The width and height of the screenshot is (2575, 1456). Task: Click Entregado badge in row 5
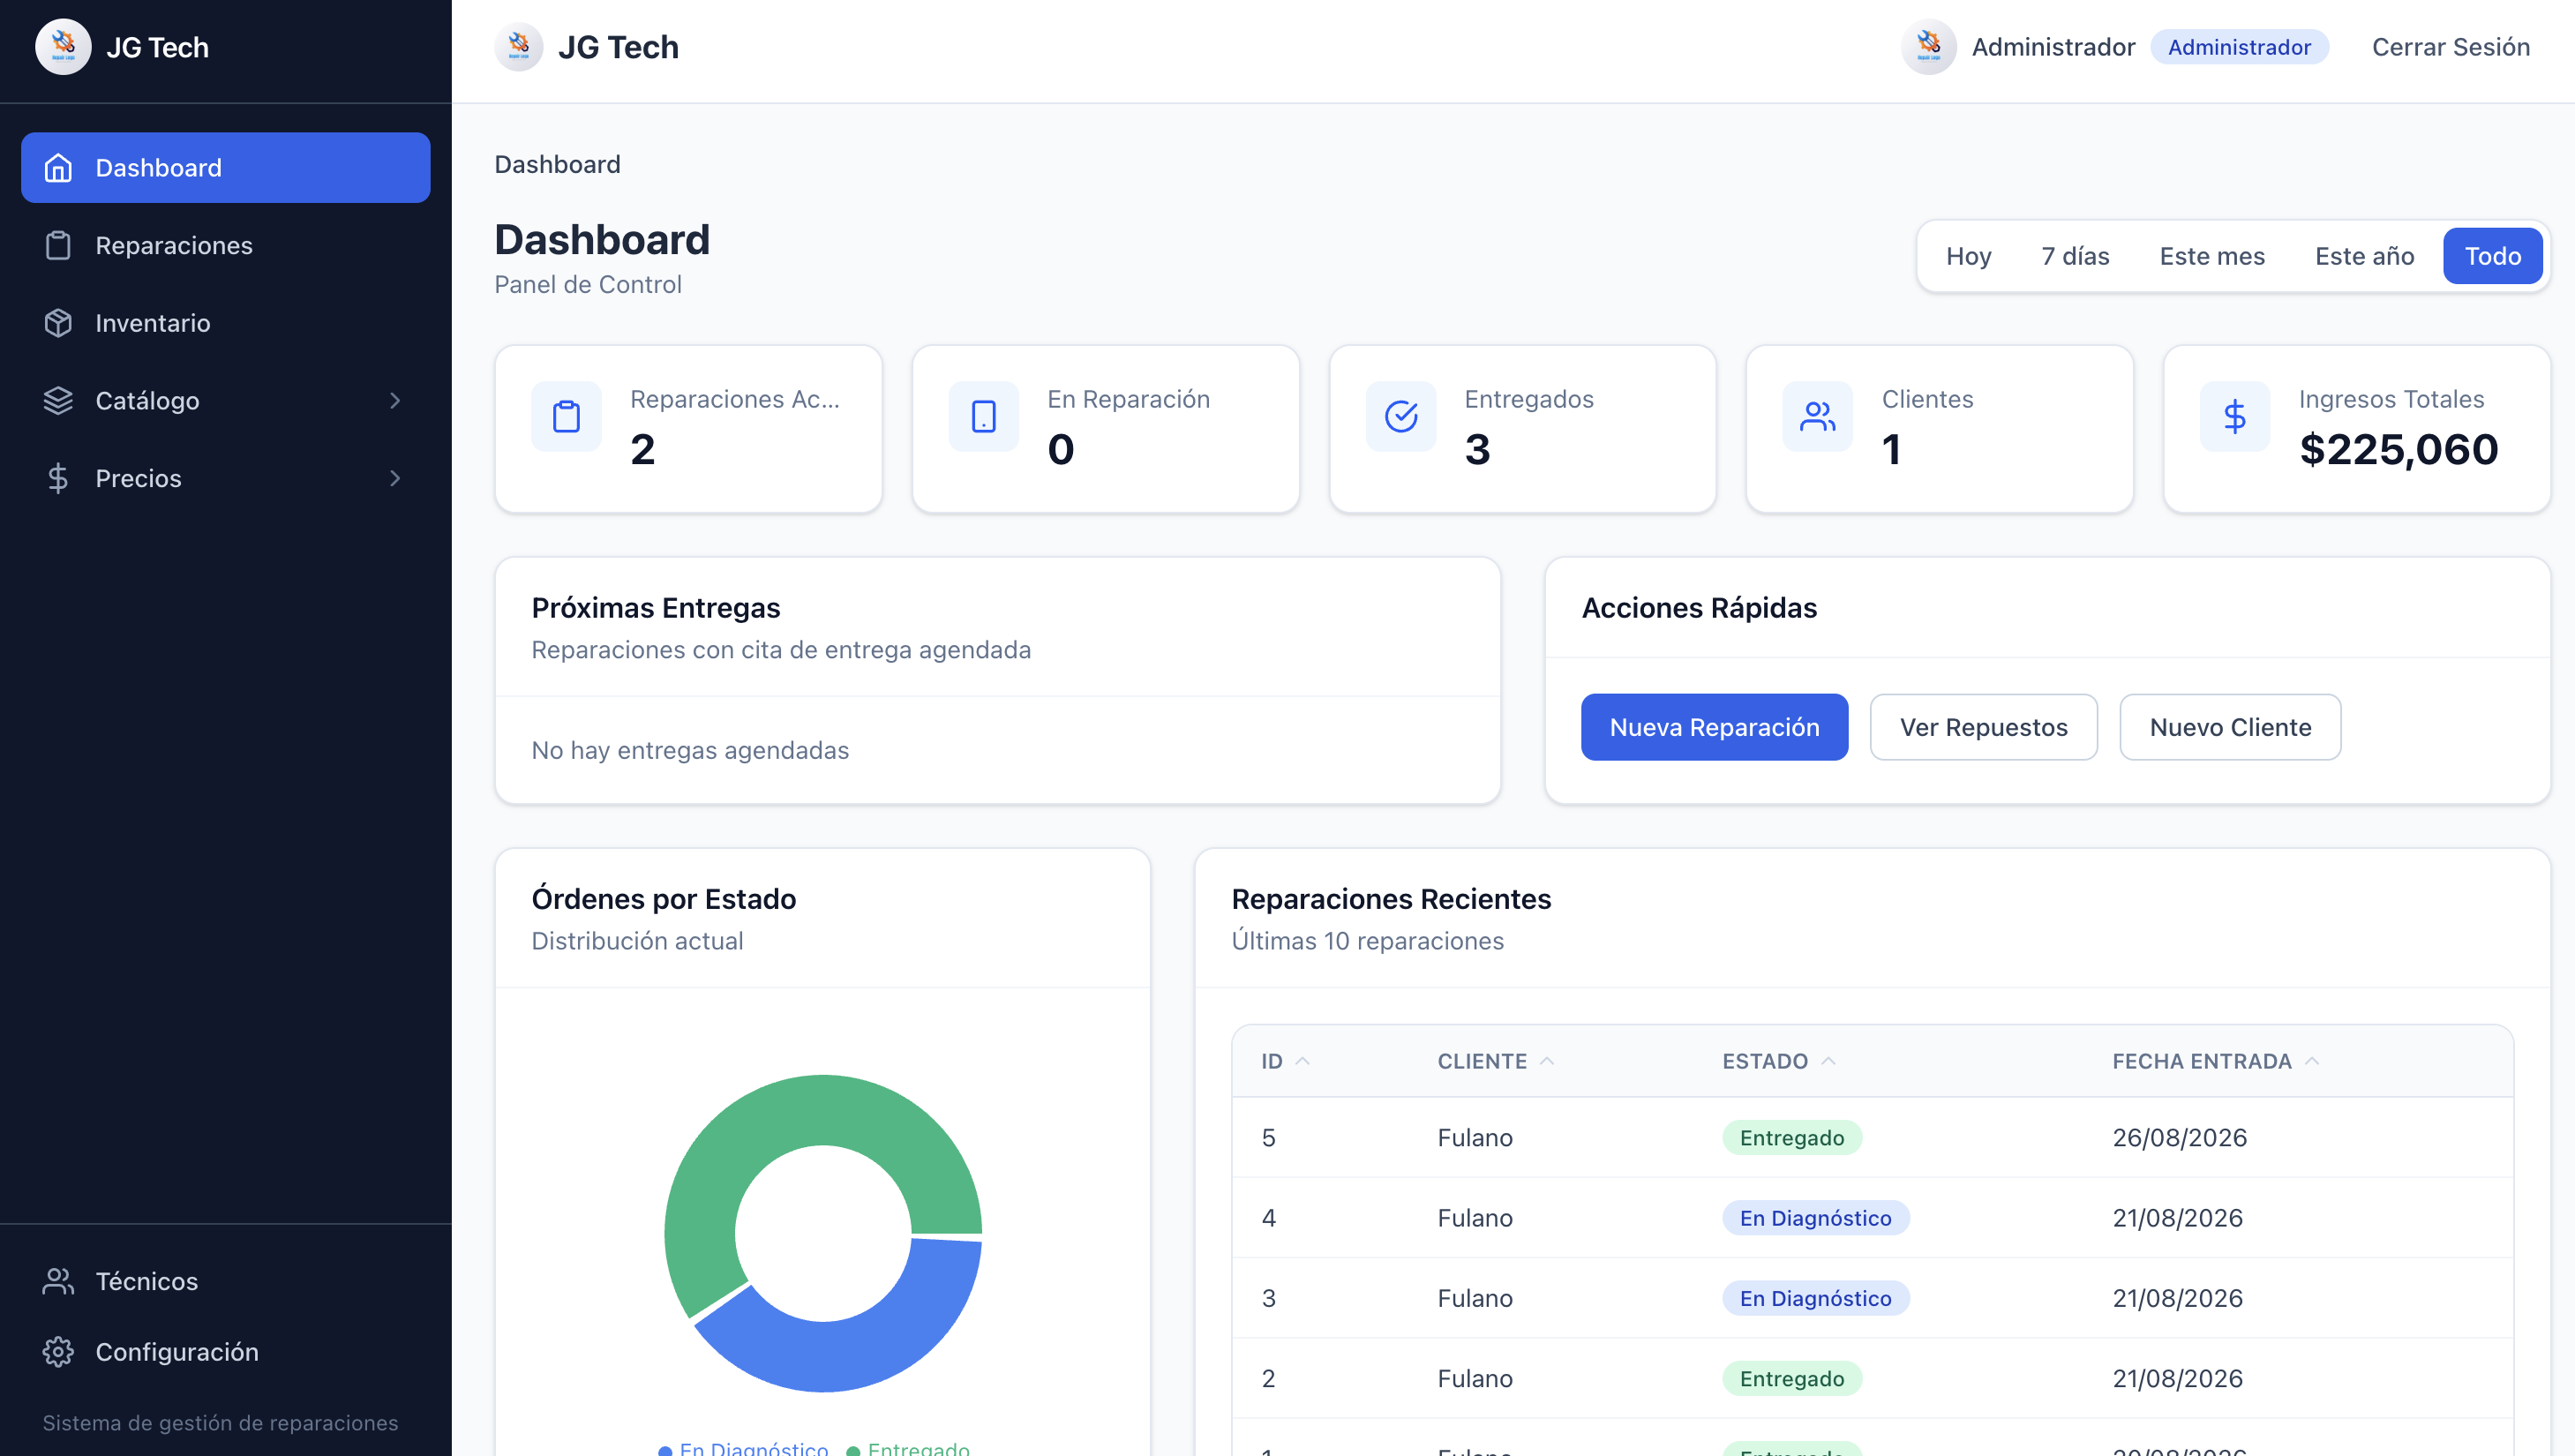click(x=1791, y=1138)
